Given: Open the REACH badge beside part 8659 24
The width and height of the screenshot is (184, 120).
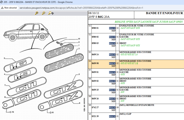Looking at the screenshot, I should tap(112, 54).
